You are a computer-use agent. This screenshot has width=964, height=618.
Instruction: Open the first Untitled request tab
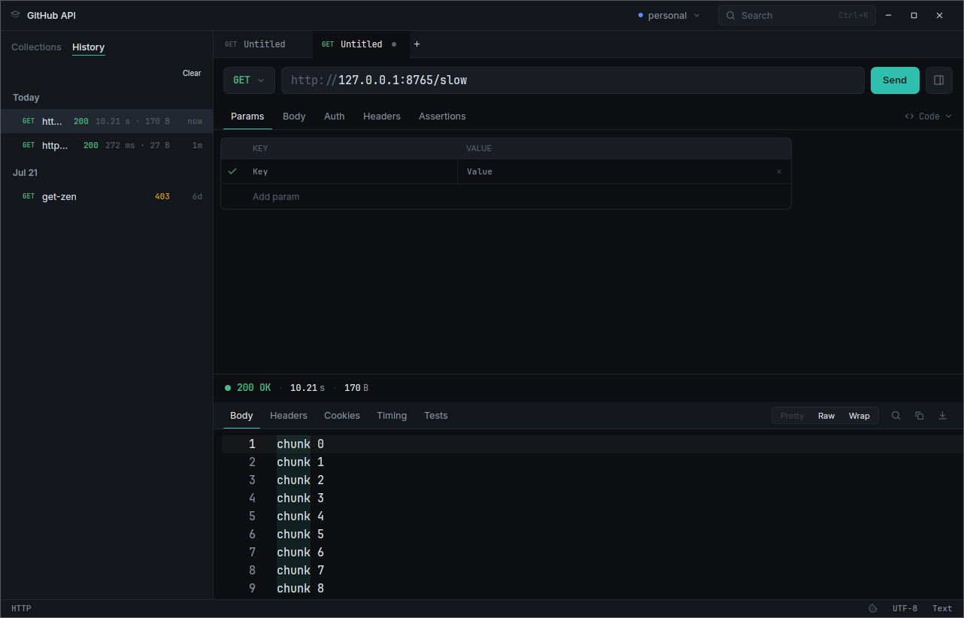click(263, 44)
